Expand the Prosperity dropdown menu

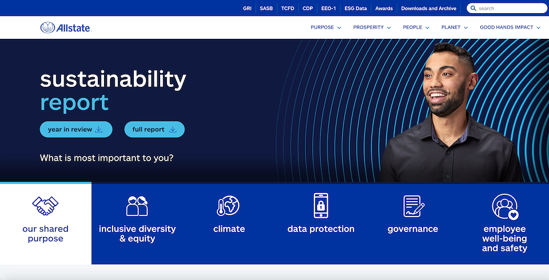(372, 27)
